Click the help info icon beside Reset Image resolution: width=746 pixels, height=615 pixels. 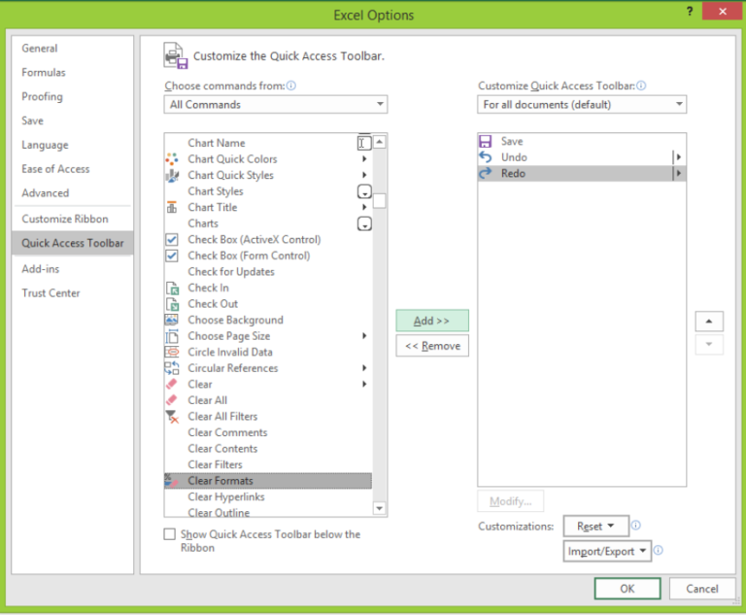[636, 526]
